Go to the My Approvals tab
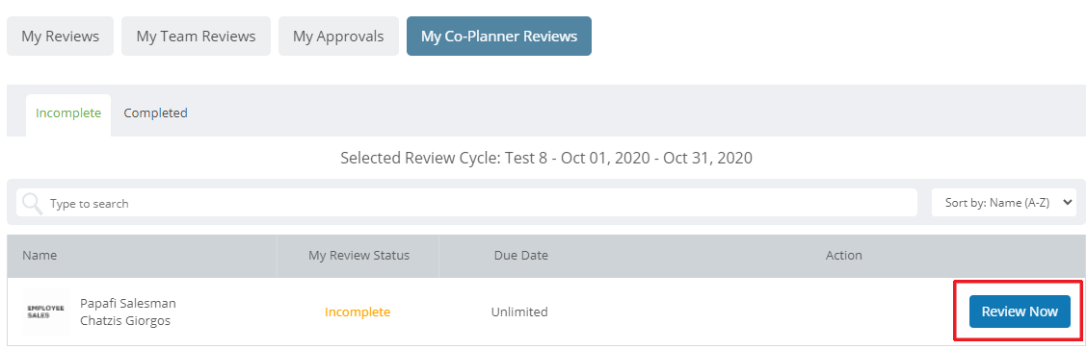The width and height of the screenshot is (1087, 349). pyautogui.click(x=338, y=36)
